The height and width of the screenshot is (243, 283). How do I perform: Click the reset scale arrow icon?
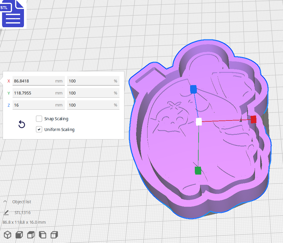(x=22, y=125)
